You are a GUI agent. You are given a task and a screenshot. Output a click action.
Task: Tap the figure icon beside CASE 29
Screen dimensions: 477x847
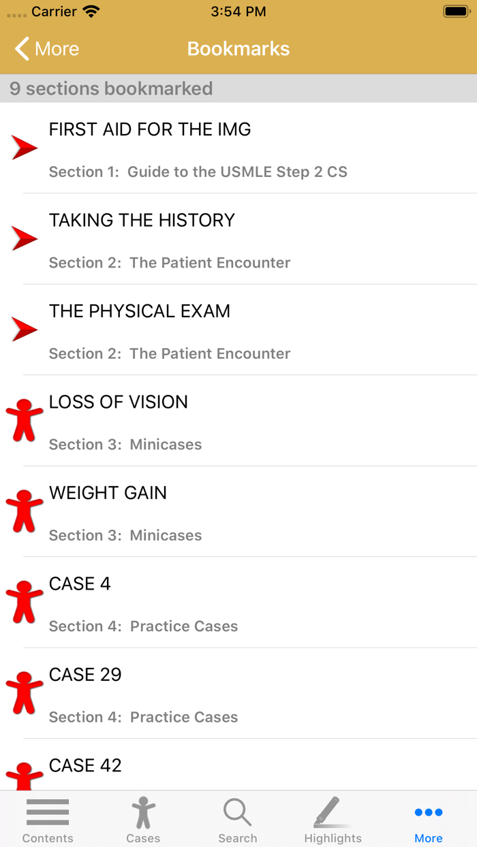(x=24, y=692)
